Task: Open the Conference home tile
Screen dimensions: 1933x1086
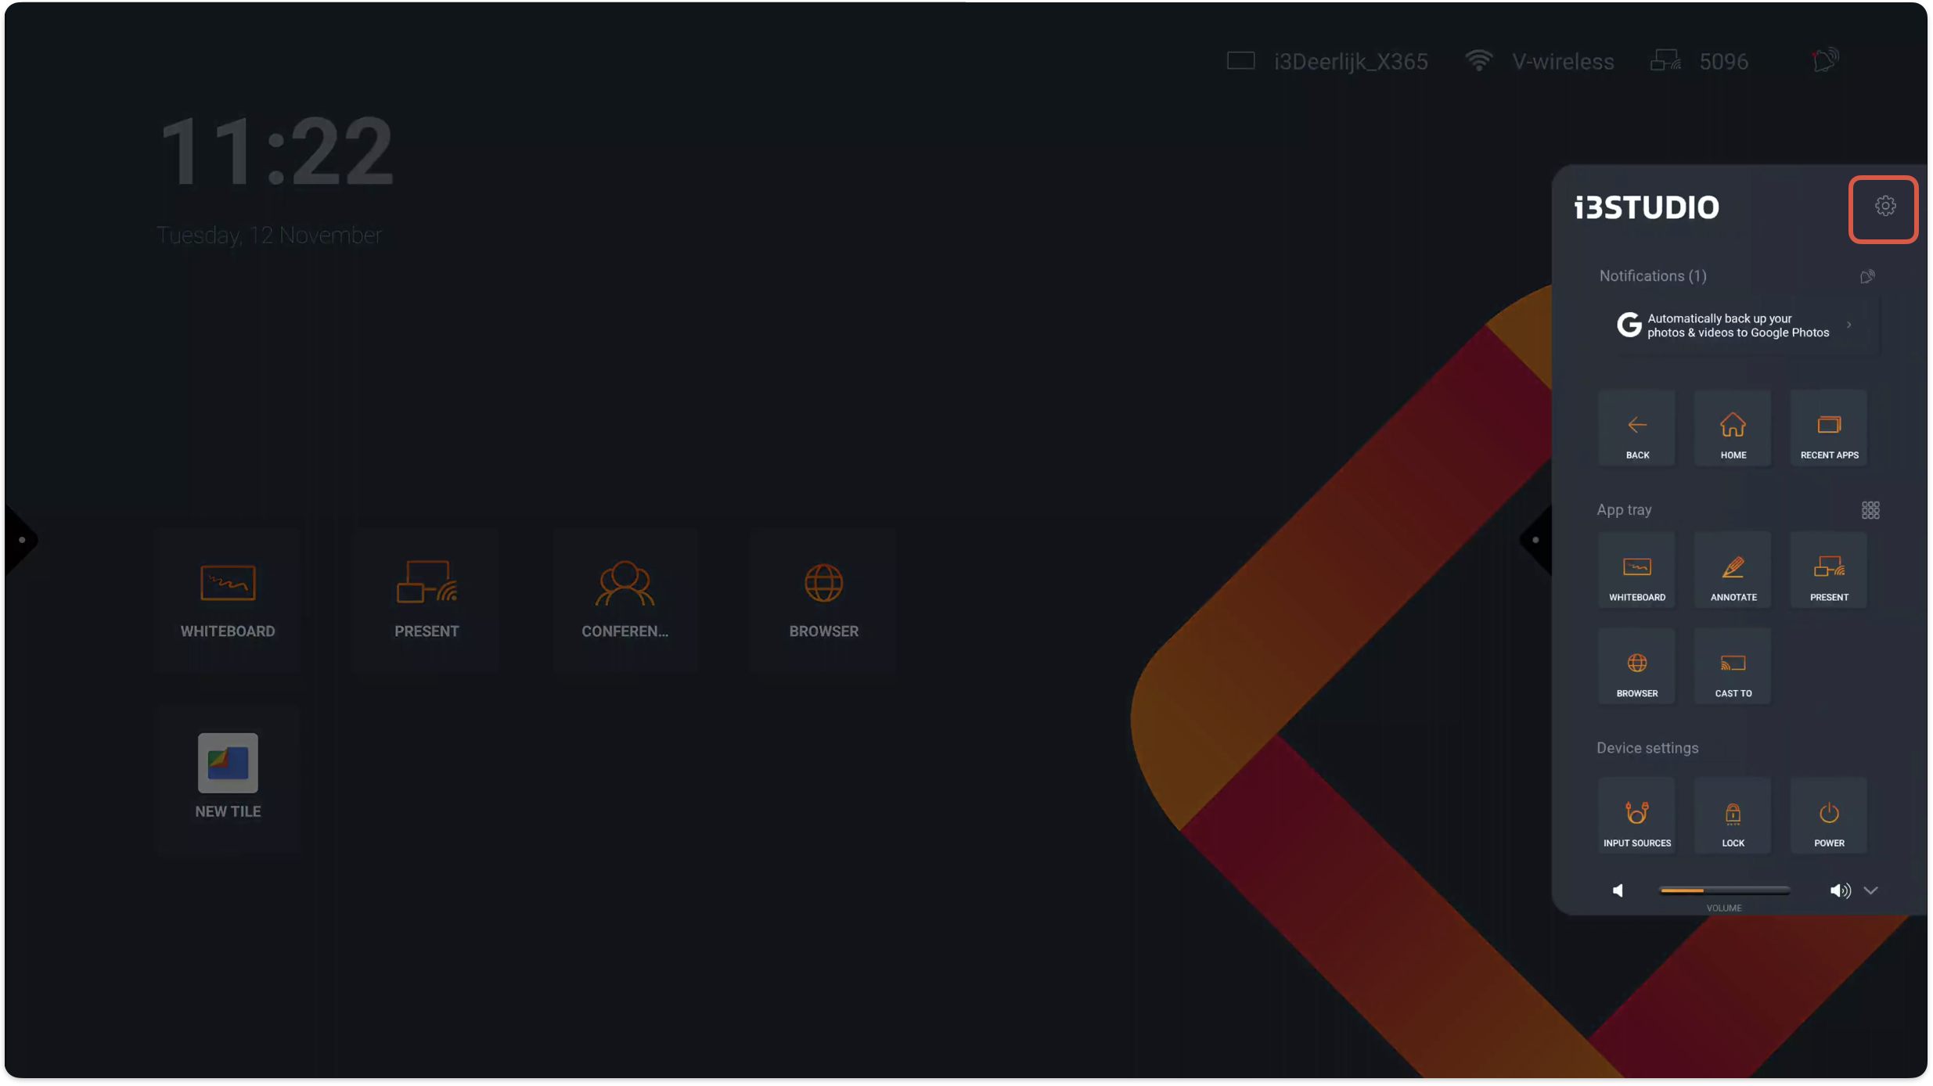Action: click(x=625, y=599)
